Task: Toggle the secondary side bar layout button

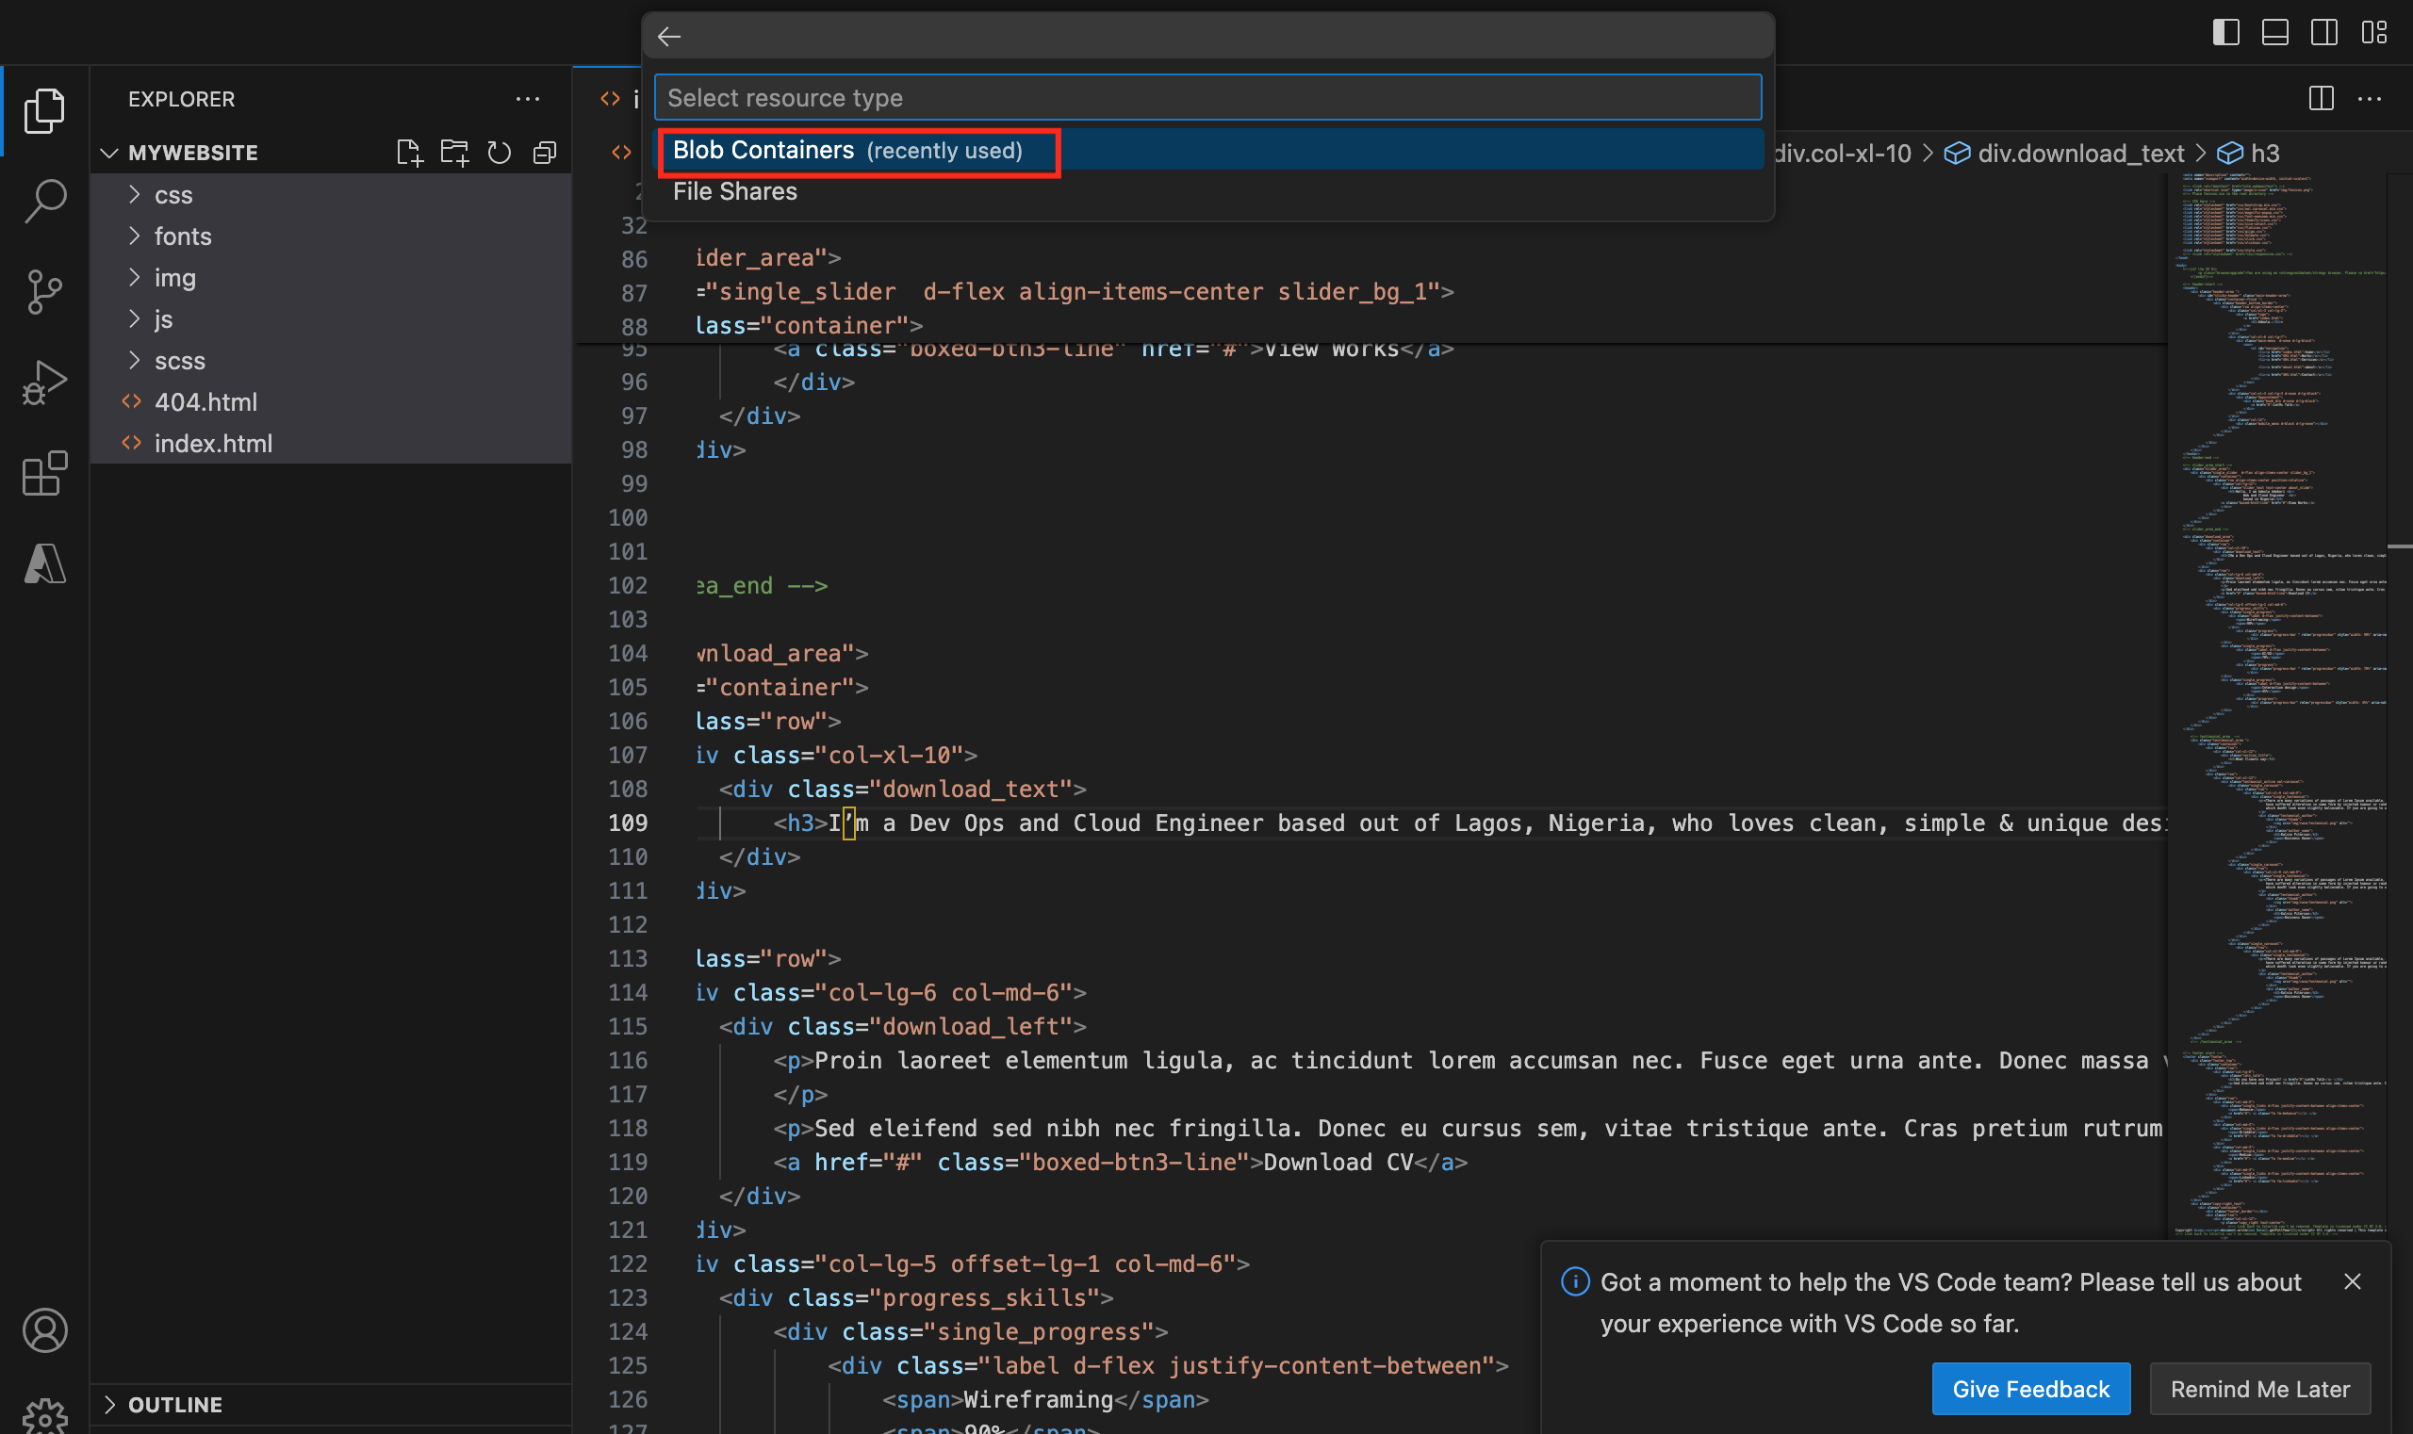Action: point(2323,33)
